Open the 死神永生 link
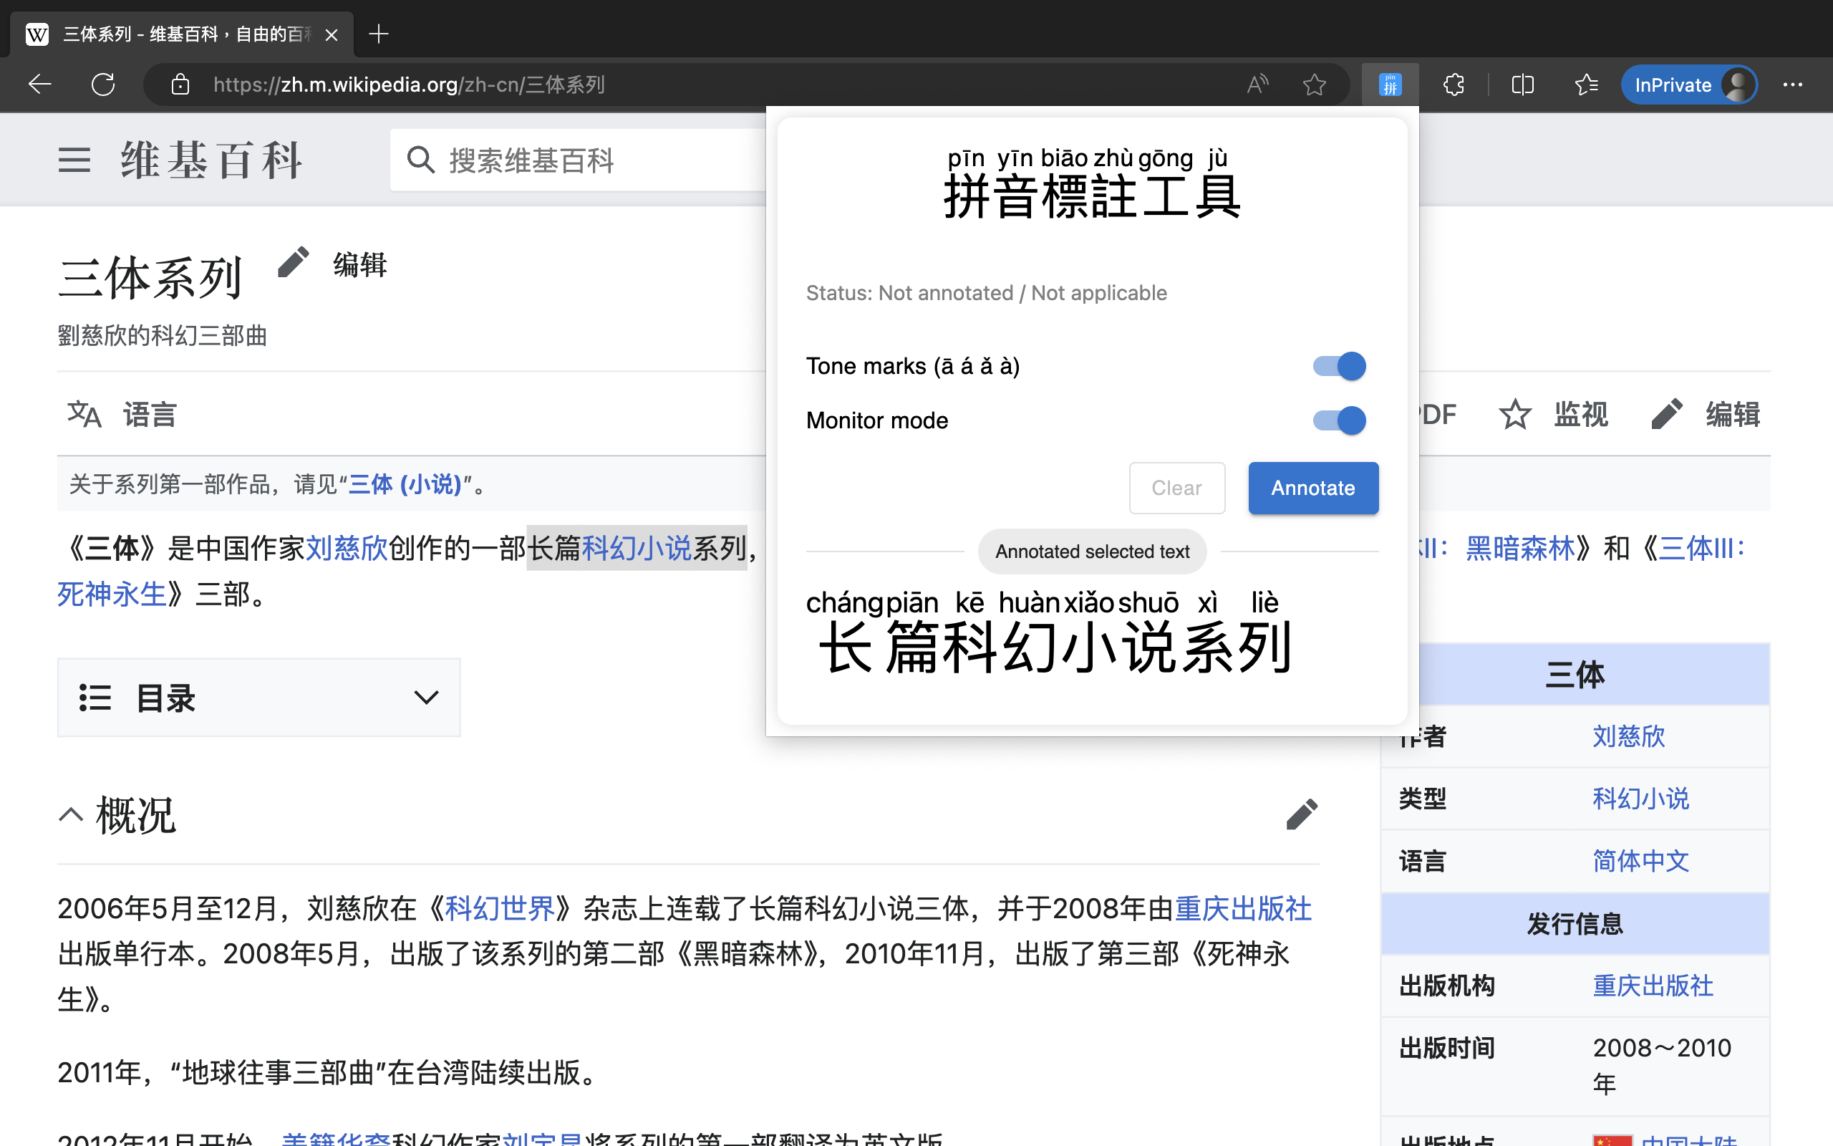 point(112,594)
